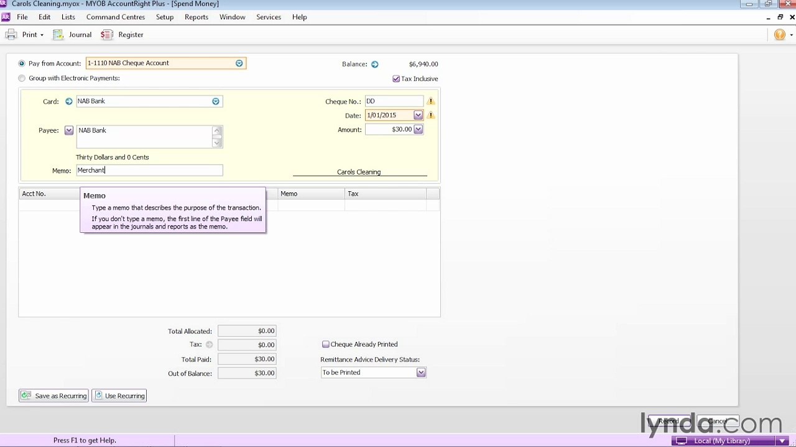
Task: Open the Setup menu
Action: [165, 17]
